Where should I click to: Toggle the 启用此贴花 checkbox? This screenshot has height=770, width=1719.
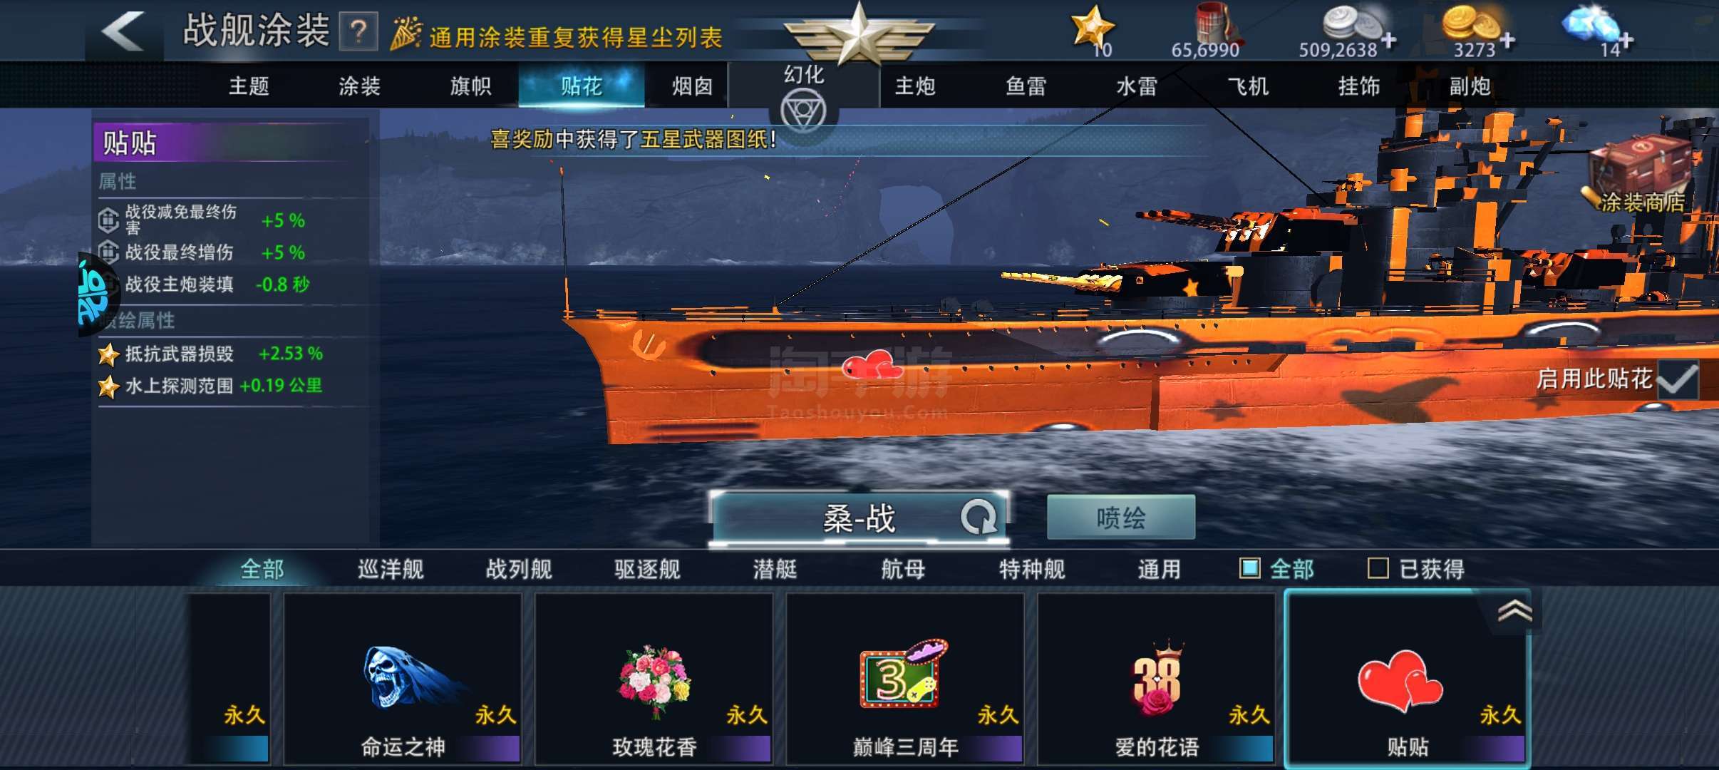click(1678, 379)
